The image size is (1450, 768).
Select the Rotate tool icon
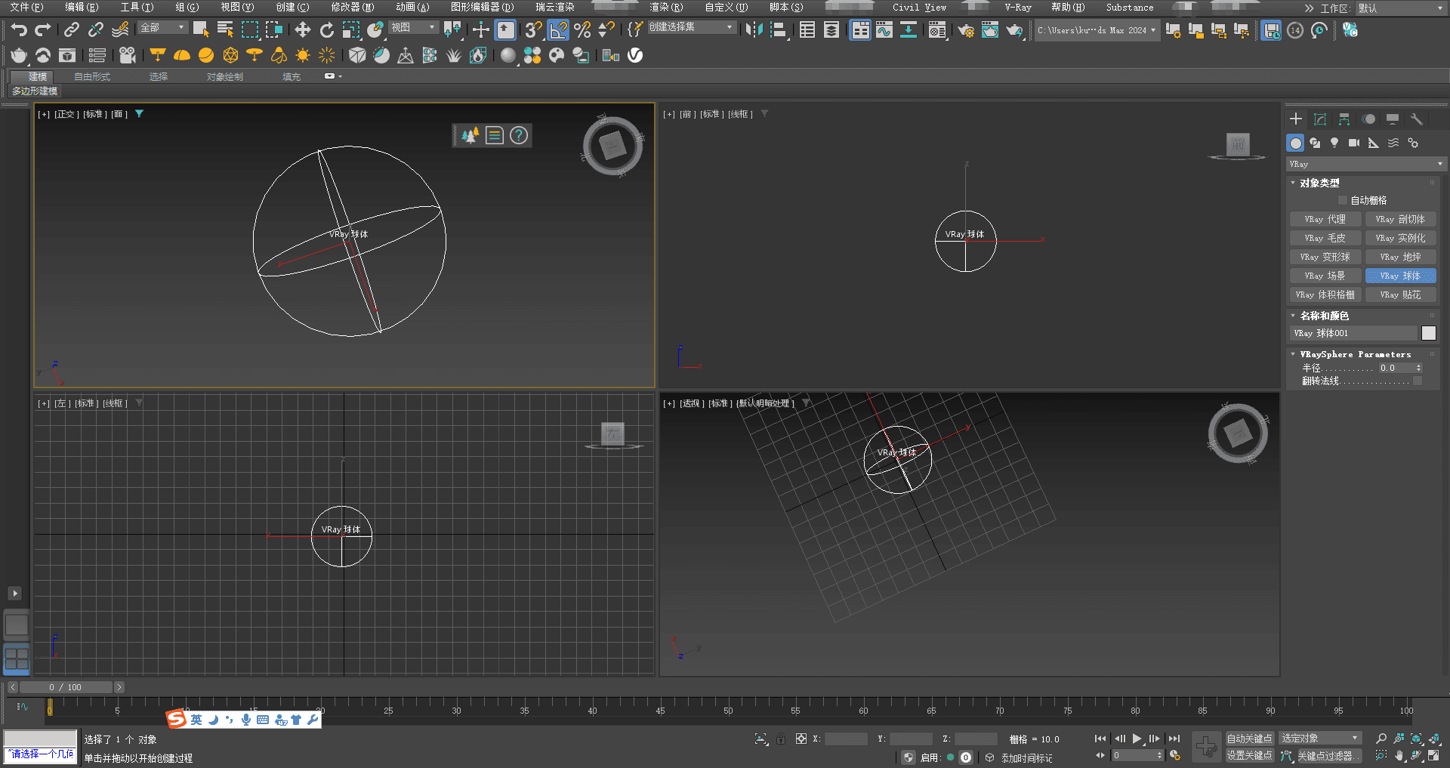326,30
